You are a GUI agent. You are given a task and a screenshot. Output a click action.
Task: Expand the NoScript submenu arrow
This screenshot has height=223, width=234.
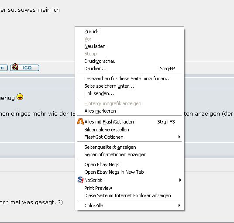pos(180,180)
